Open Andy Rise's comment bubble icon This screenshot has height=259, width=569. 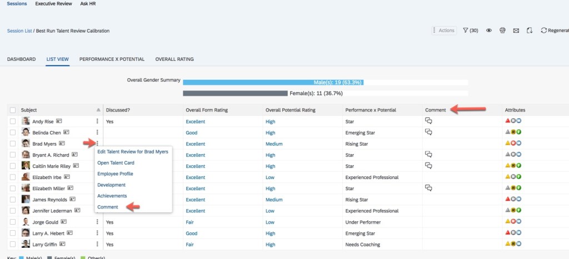click(428, 121)
